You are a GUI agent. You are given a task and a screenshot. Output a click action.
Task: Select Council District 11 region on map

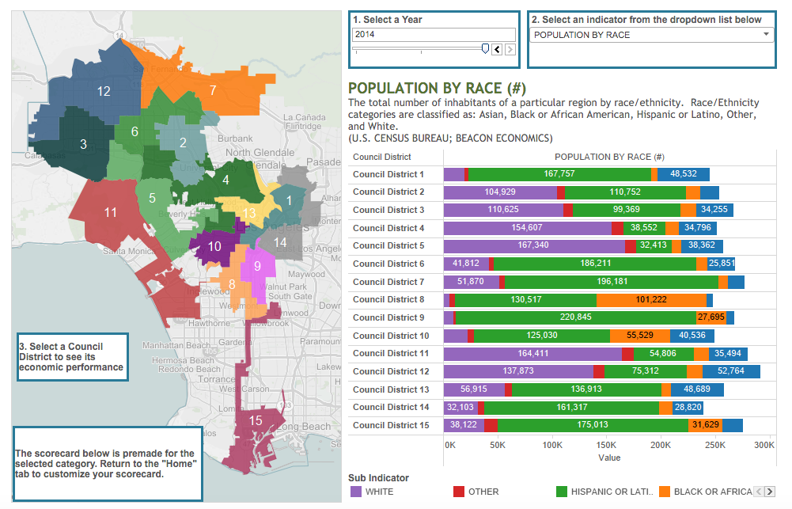coord(111,212)
